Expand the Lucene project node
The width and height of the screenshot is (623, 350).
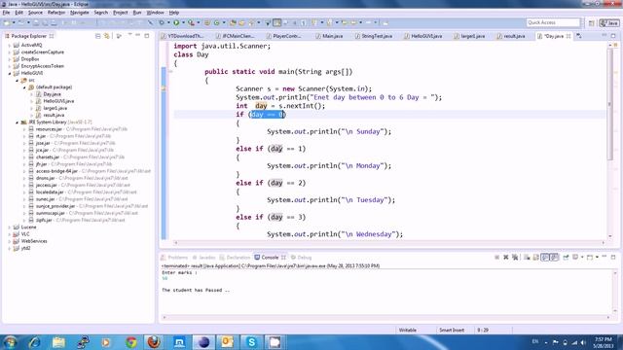10,227
